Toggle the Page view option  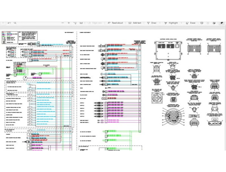95,23
